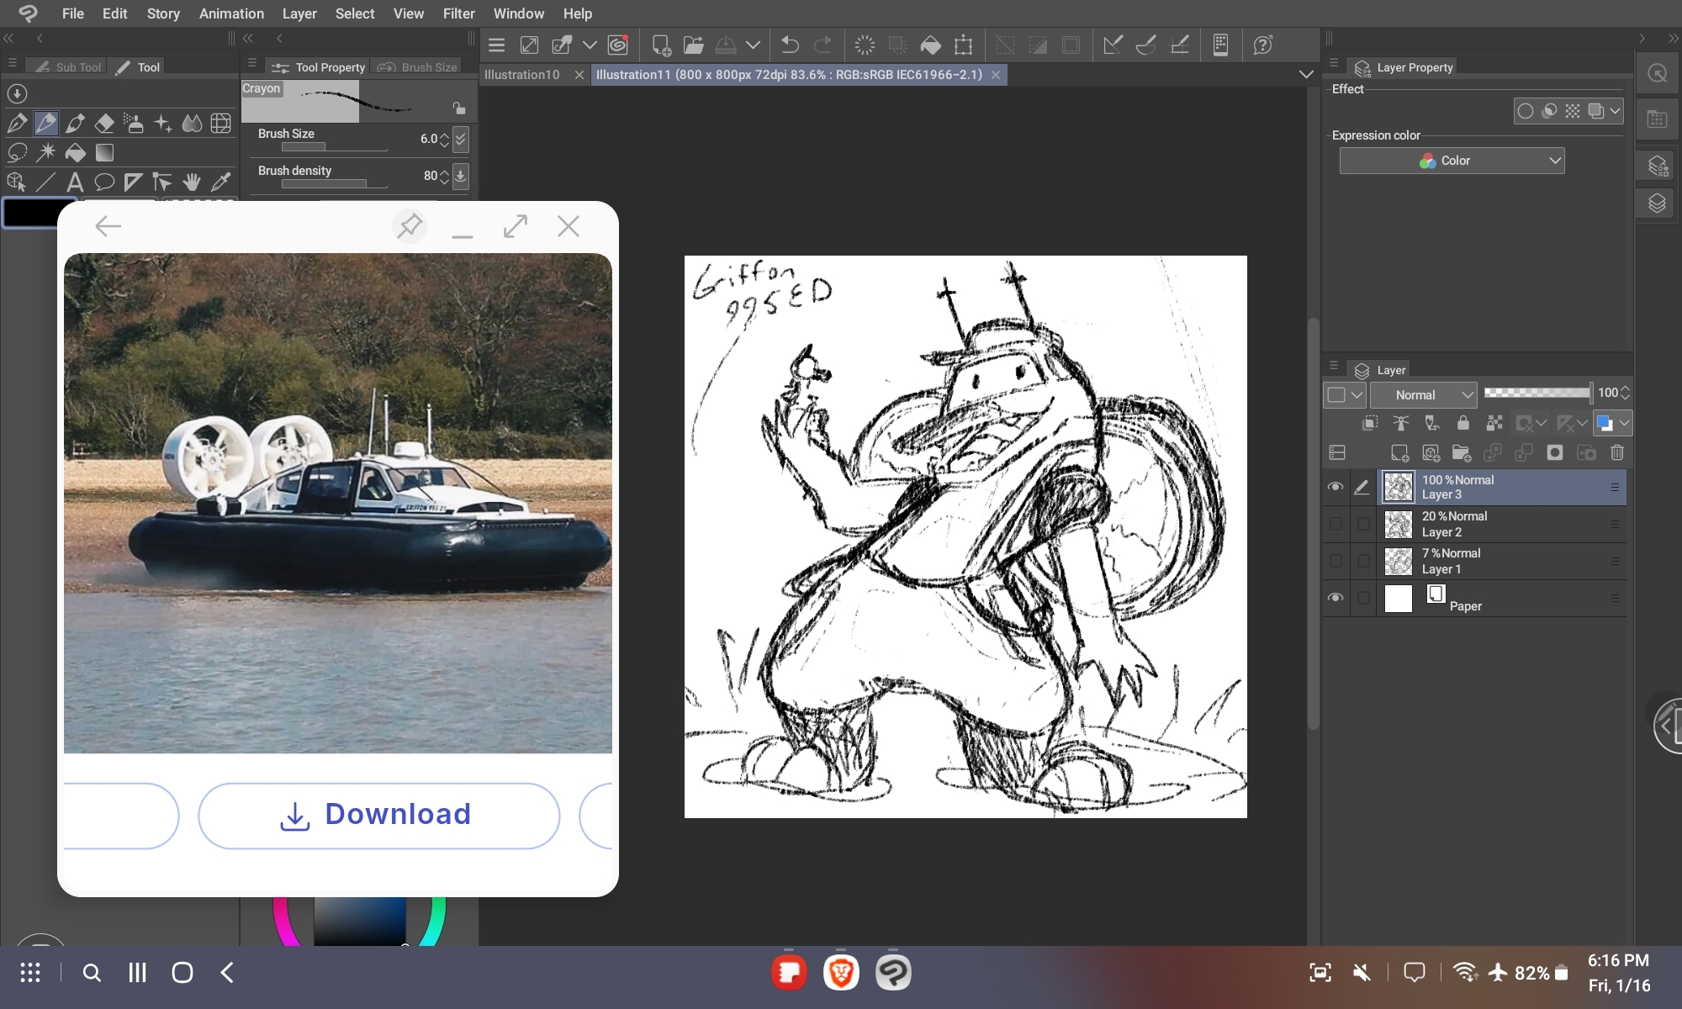The height and width of the screenshot is (1009, 1682).
Task: Adjust the layer opacity slider
Action: pos(1537,393)
